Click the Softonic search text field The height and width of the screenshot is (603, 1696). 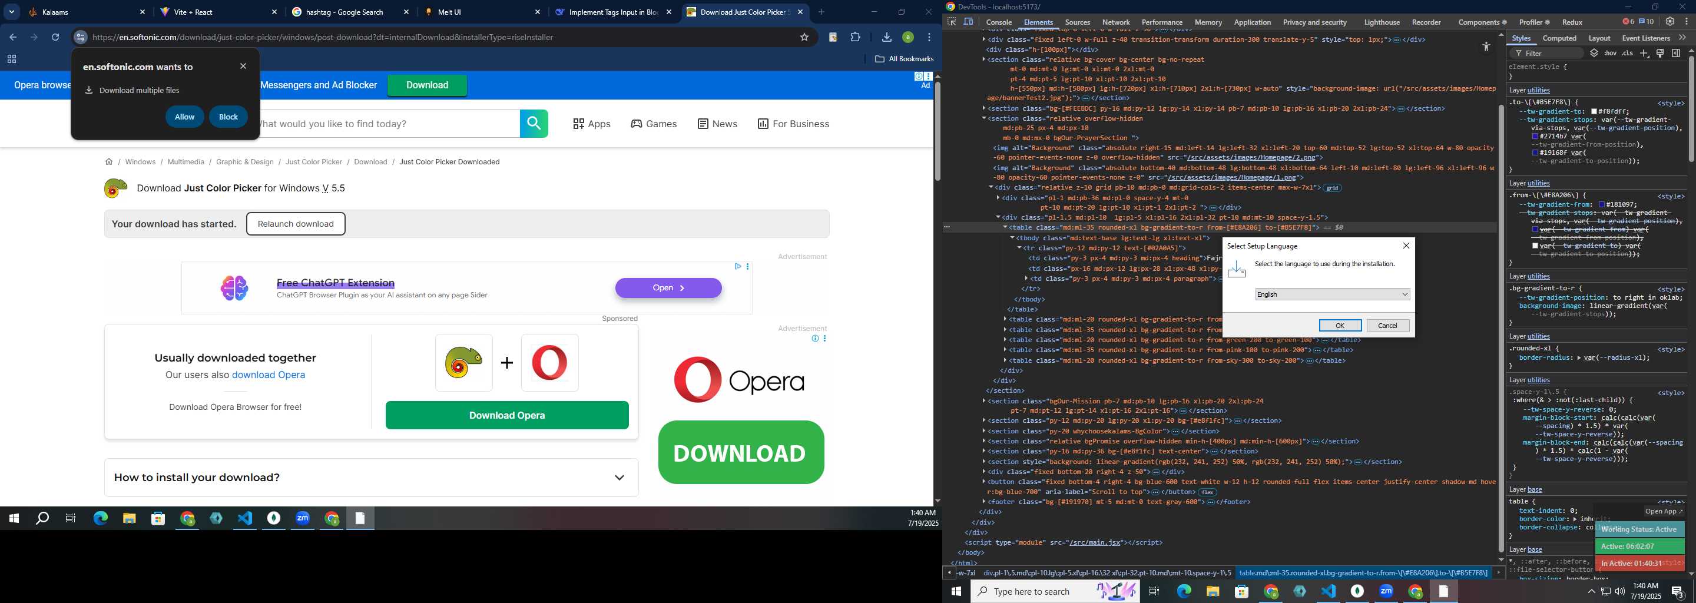coord(390,124)
